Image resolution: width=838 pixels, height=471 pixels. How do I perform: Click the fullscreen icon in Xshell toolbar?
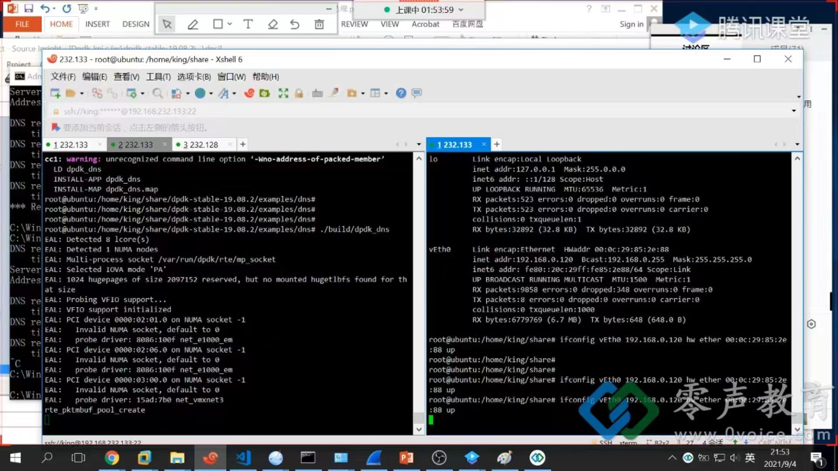(283, 93)
